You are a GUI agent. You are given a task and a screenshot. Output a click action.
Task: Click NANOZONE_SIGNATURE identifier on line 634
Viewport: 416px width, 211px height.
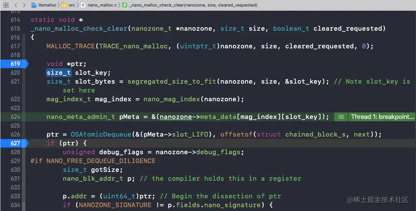(115, 205)
